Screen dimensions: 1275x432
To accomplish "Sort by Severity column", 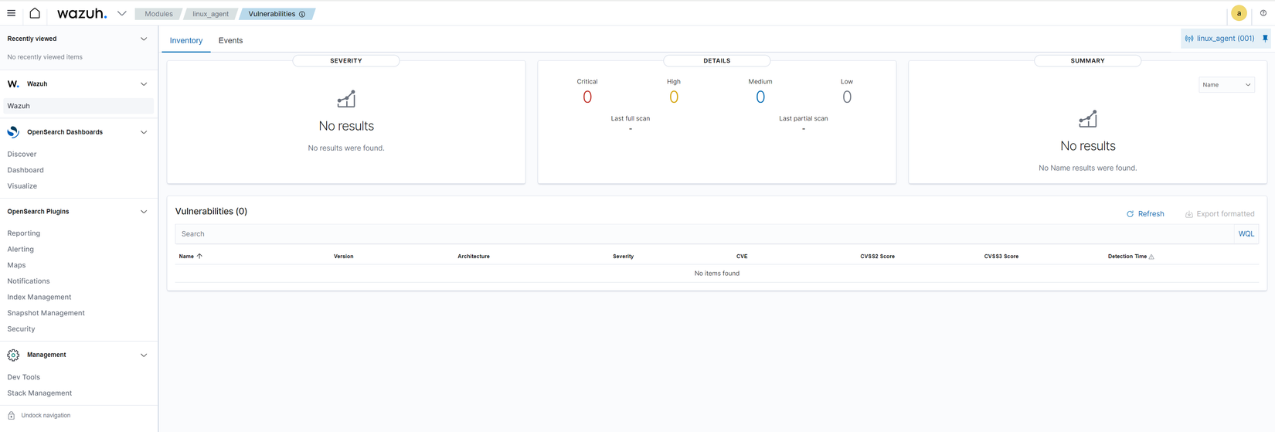I will (623, 257).
